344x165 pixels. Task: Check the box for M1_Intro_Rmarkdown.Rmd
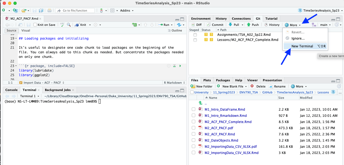pos(193,115)
